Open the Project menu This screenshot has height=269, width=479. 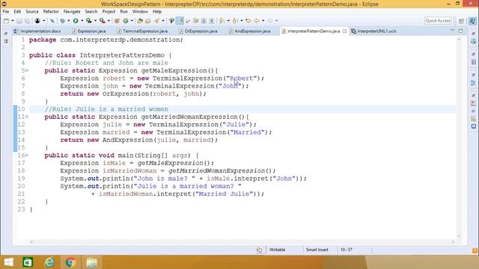click(109, 12)
